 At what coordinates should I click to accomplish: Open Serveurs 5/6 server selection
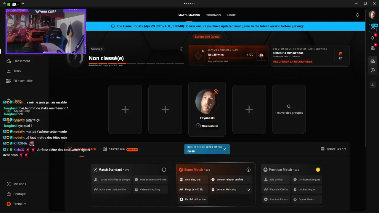pyautogui.click(x=333, y=149)
